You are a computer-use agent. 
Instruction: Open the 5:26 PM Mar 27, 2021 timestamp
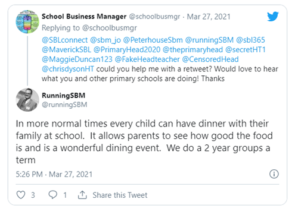(x=54, y=175)
